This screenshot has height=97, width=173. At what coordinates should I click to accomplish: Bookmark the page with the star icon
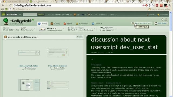(x=153, y=5)
